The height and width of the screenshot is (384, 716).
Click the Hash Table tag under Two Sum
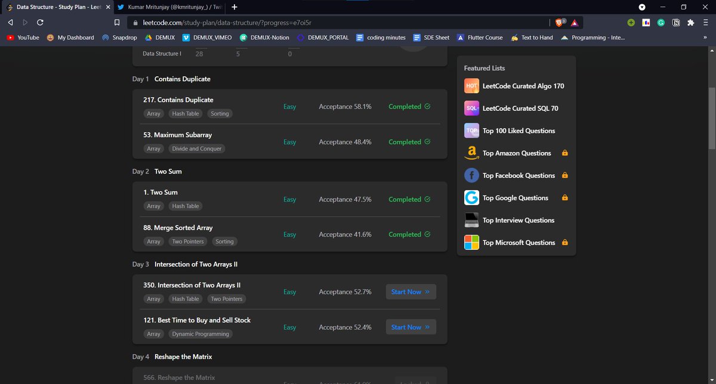tap(186, 206)
